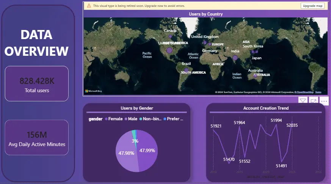331x184 pixels.
Task: Select the Brazil bubble on the map
Action: (186, 70)
